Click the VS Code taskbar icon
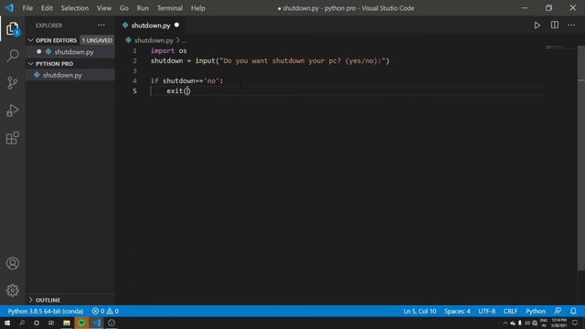This screenshot has width=585, height=329. click(x=97, y=323)
